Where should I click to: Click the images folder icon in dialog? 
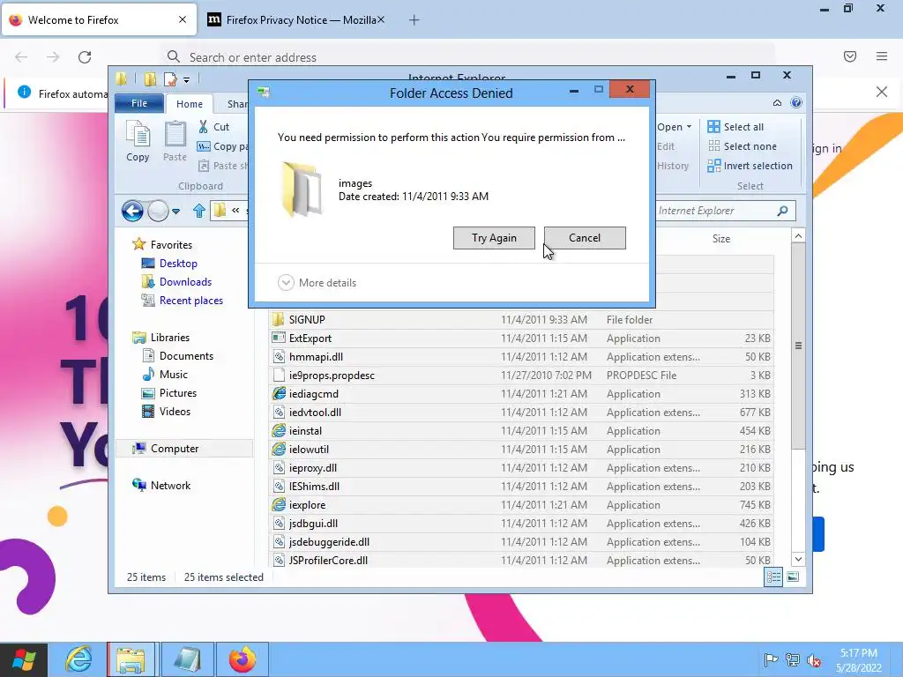coord(302,190)
